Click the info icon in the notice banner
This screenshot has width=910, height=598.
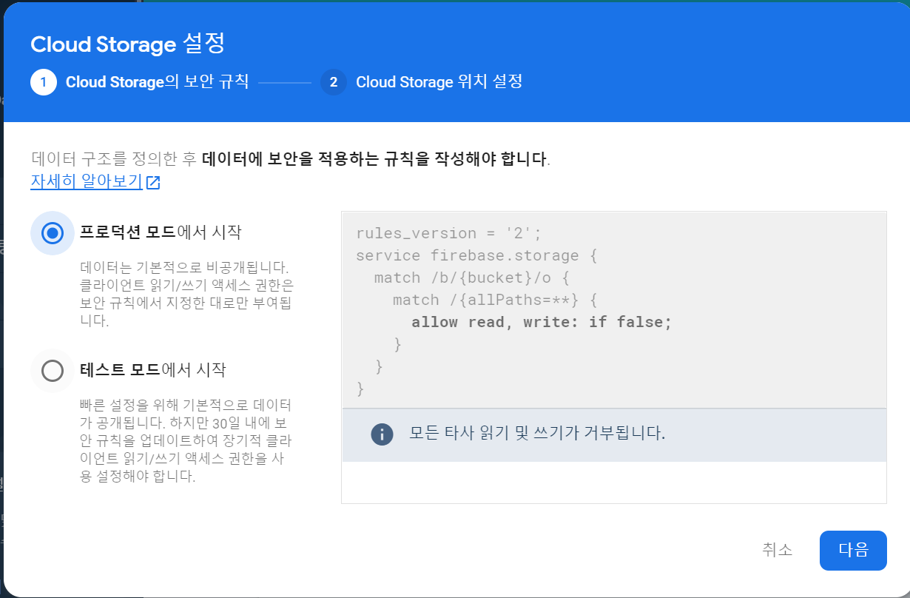pos(382,434)
